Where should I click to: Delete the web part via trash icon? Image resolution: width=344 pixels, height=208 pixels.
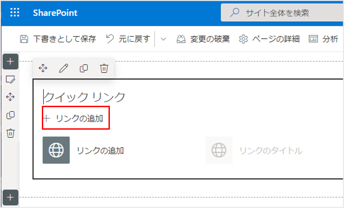pos(104,68)
